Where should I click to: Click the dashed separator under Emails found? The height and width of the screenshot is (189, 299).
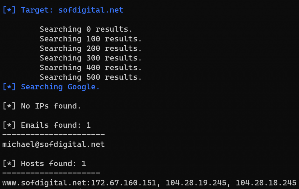[53, 135]
